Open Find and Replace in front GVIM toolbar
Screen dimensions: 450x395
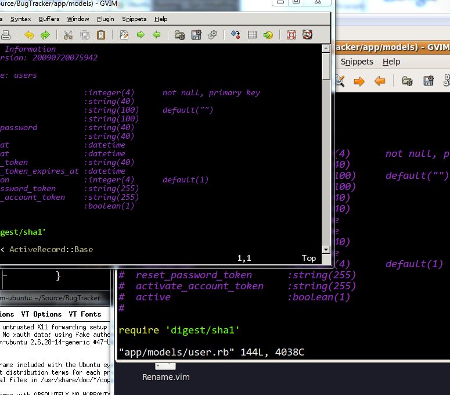click(x=124, y=35)
